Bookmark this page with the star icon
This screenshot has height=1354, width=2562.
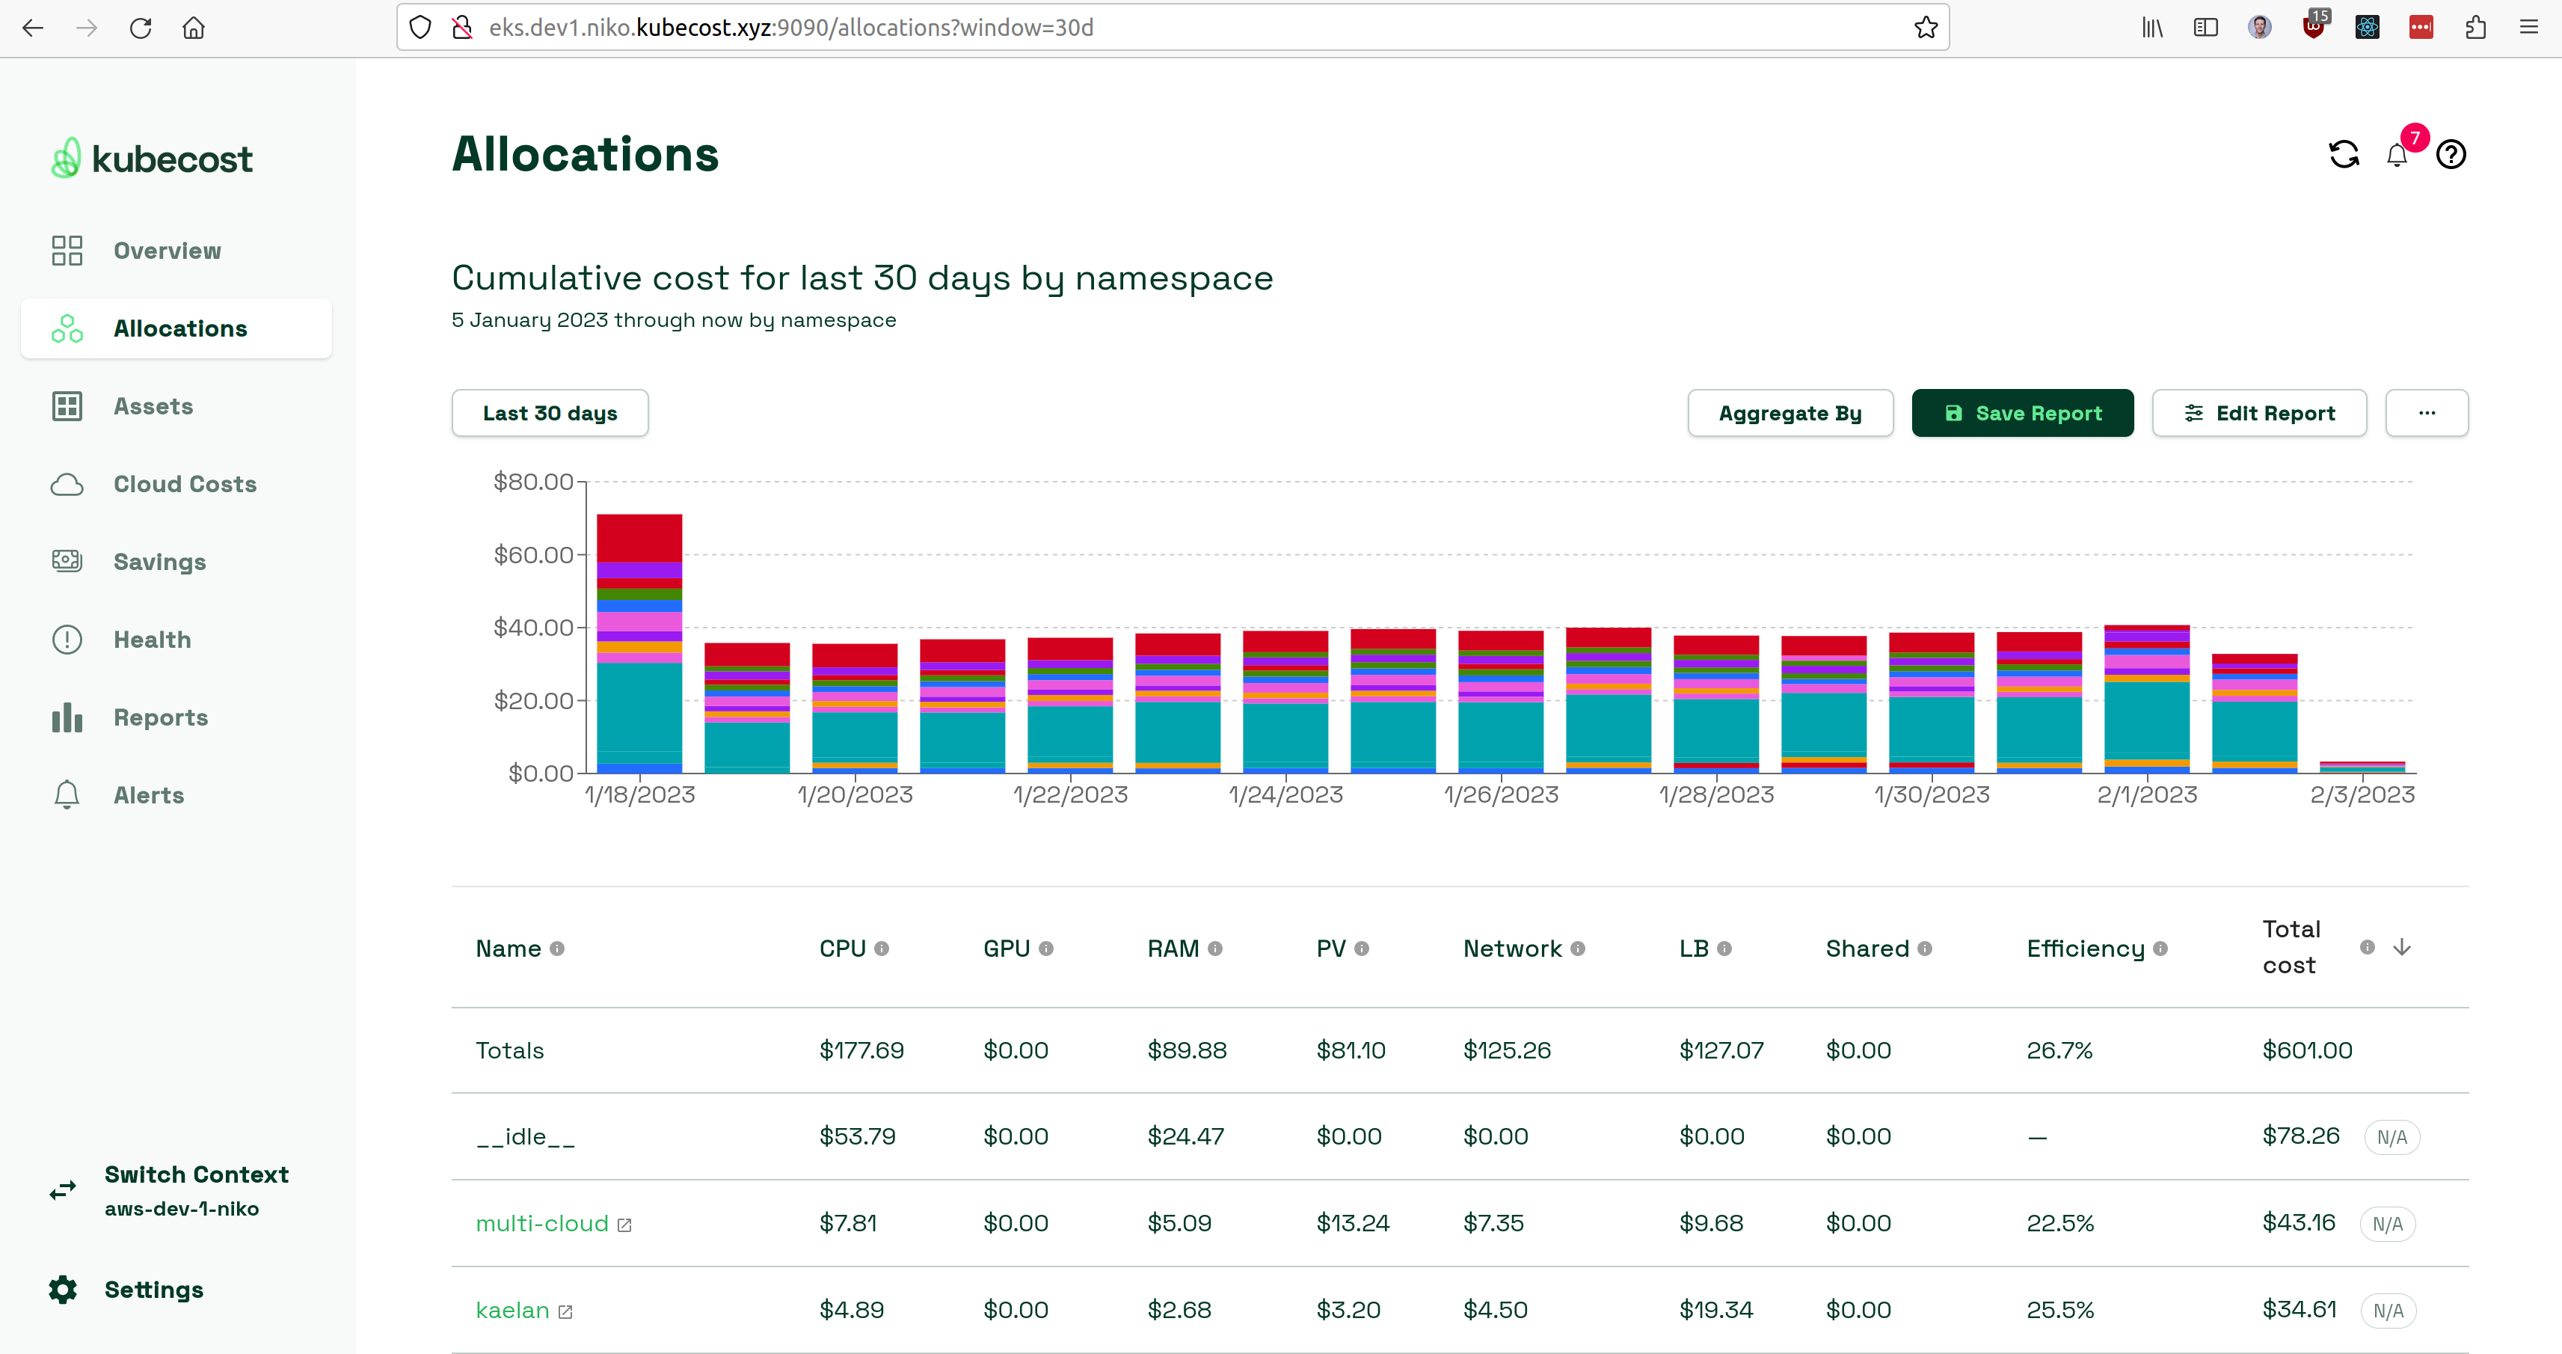point(1926,27)
